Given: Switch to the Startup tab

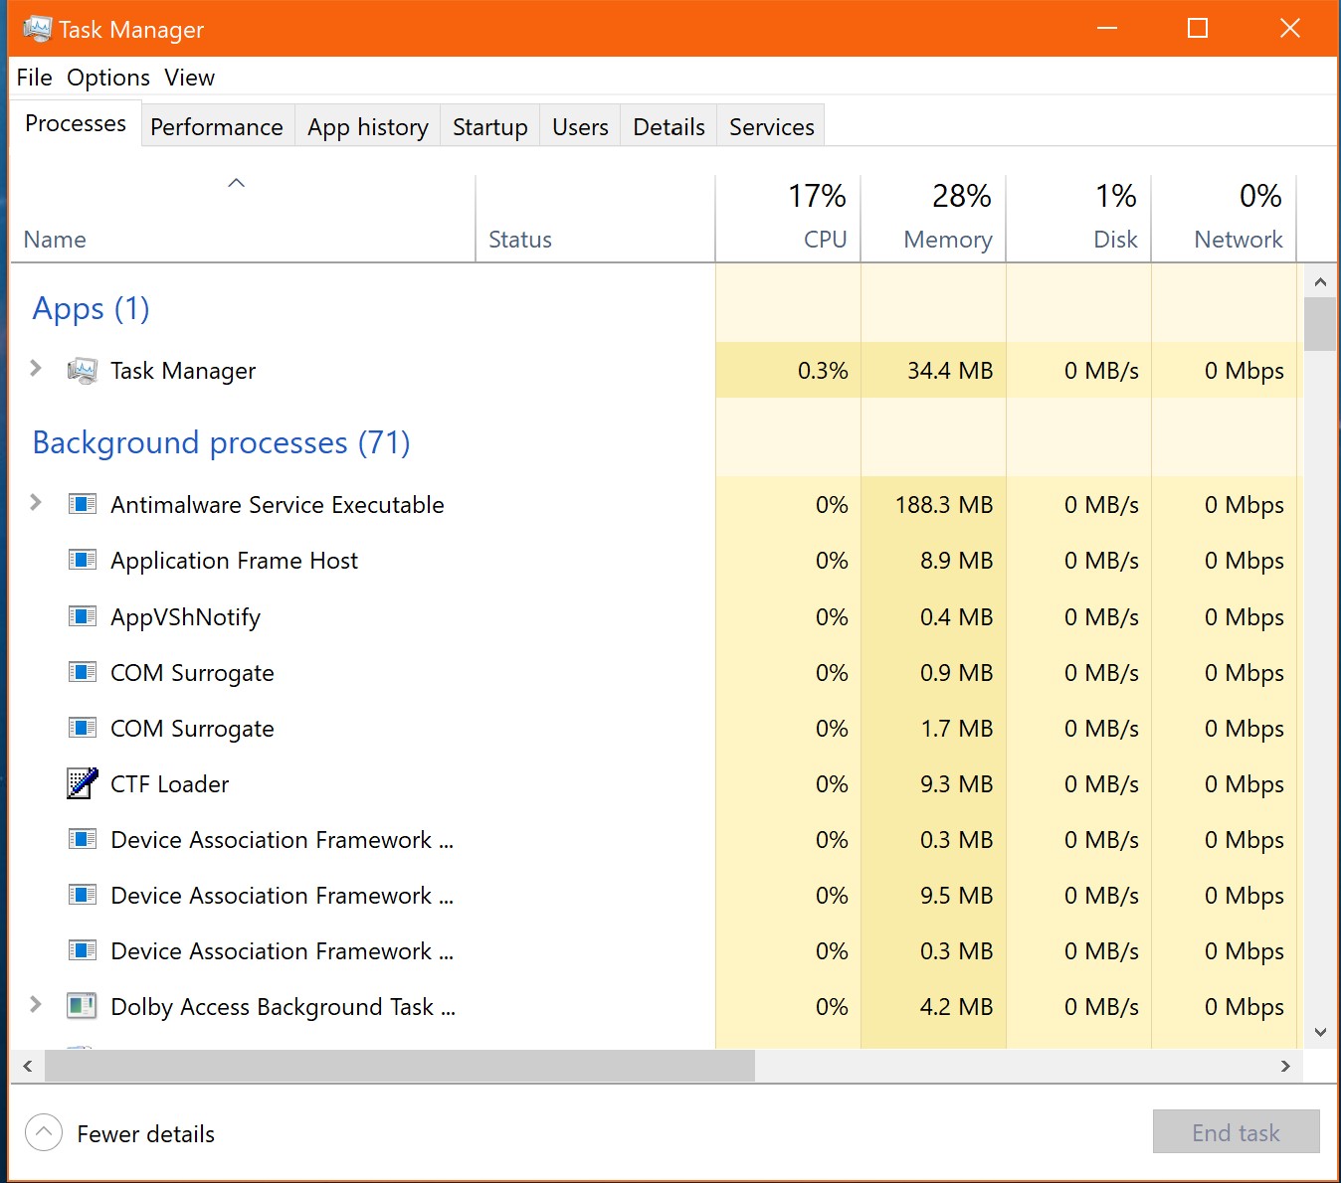Looking at the screenshot, I should click(490, 127).
